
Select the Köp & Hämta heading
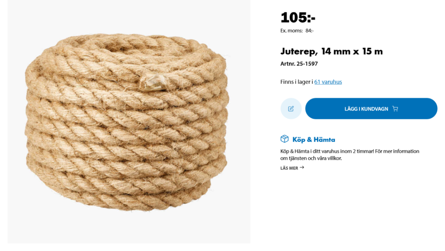pos(314,140)
